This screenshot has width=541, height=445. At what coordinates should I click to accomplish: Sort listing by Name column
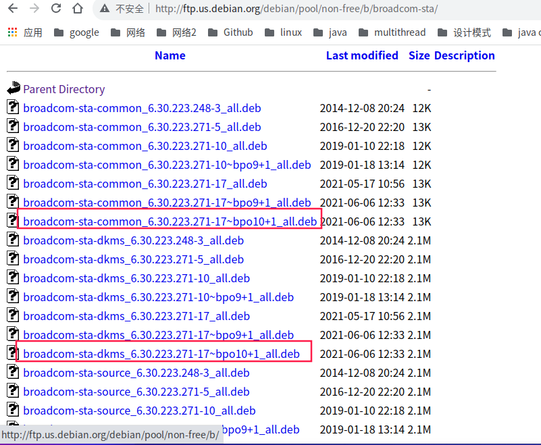click(x=170, y=55)
